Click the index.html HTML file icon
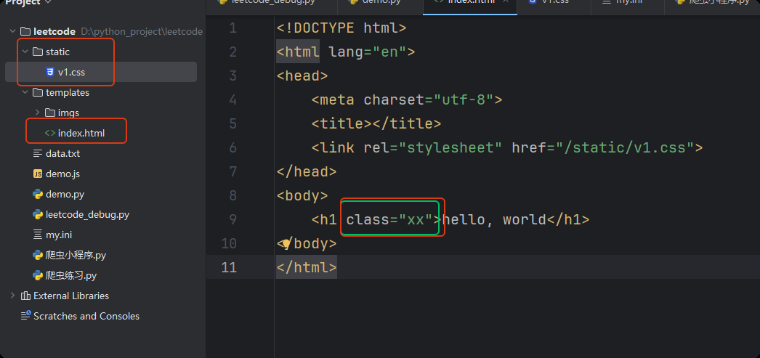This screenshot has height=358, width=760. [50, 133]
